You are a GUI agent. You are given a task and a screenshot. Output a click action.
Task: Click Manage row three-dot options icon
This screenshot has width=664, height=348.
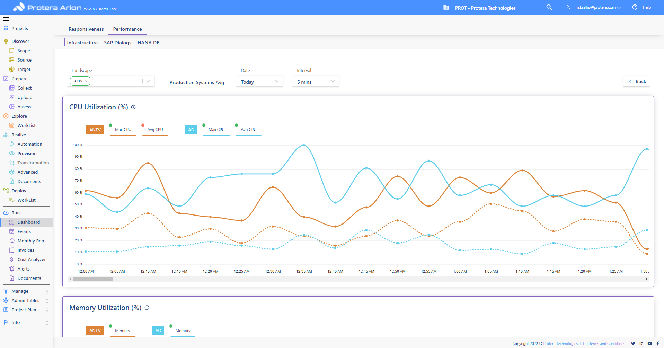tap(47, 291)
